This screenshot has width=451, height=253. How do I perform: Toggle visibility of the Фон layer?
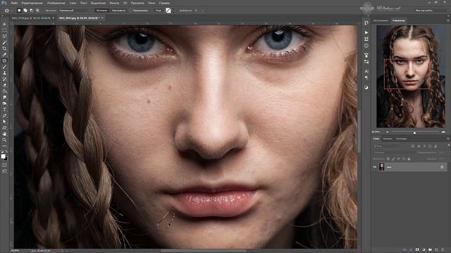pos(375,167)
